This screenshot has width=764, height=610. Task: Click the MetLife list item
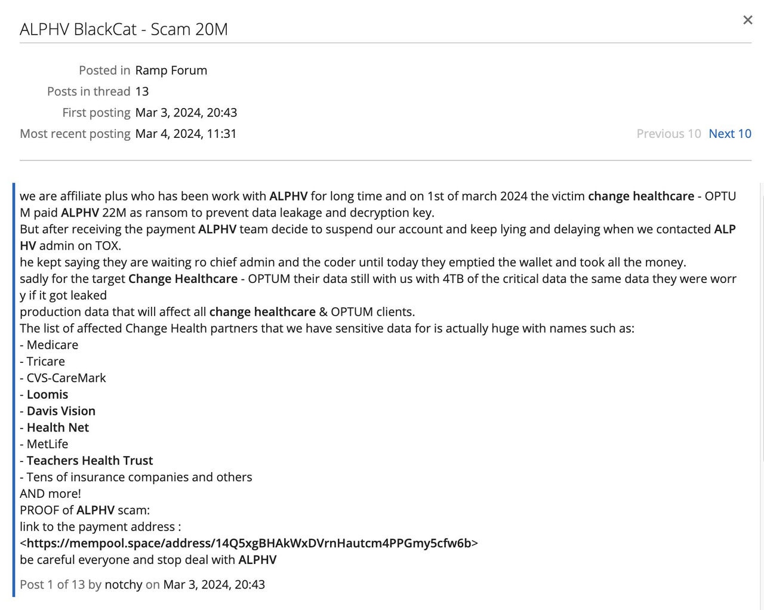[x=48, y=443]
